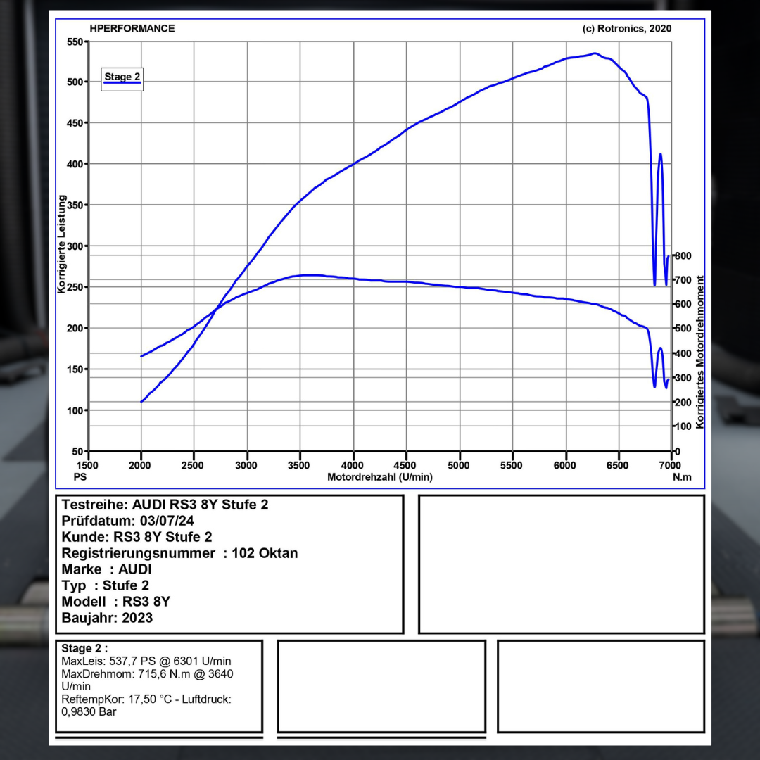The width and height of the screenshot is (760, 760).
Task: Select the Marke AUDI entry
Action: [106, 569]
